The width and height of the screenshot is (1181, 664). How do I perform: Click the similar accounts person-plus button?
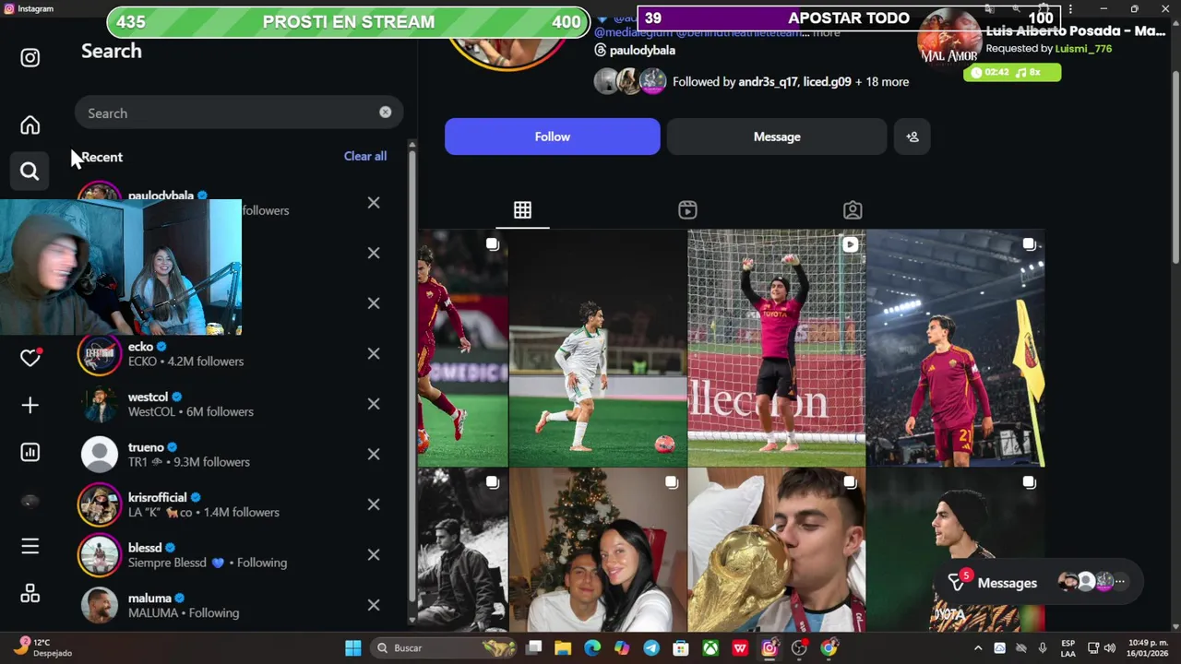click(913, 136)
